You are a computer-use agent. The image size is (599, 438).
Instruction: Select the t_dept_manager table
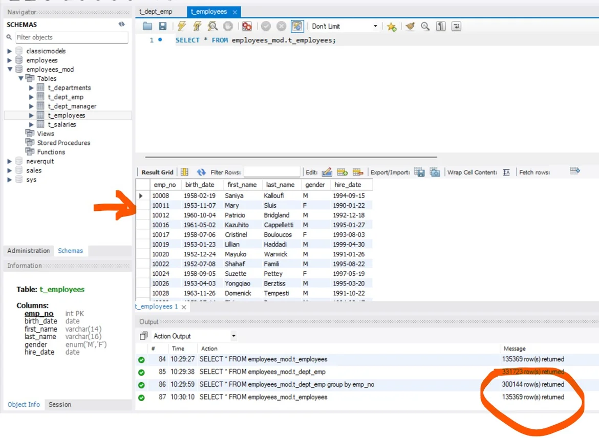[72, 106]
